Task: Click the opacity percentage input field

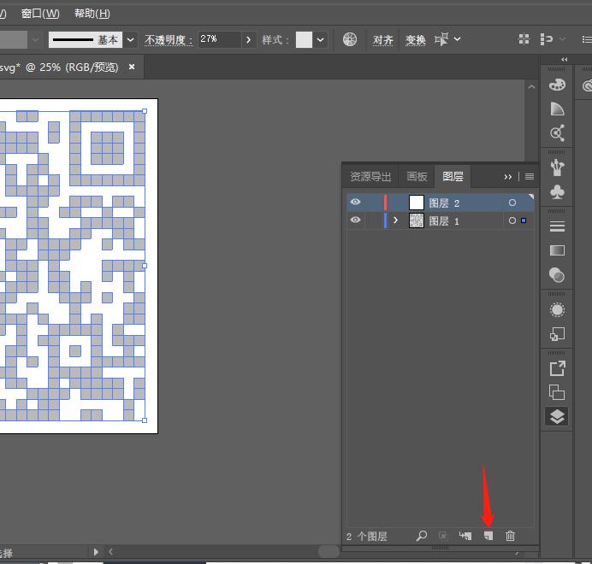Action: tap(219, 39)
